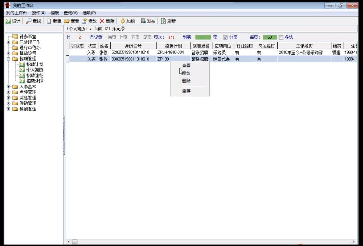Expand the 人事基本 tree node
This screenshot has width=363, height=246.
[x=9, y=87]
